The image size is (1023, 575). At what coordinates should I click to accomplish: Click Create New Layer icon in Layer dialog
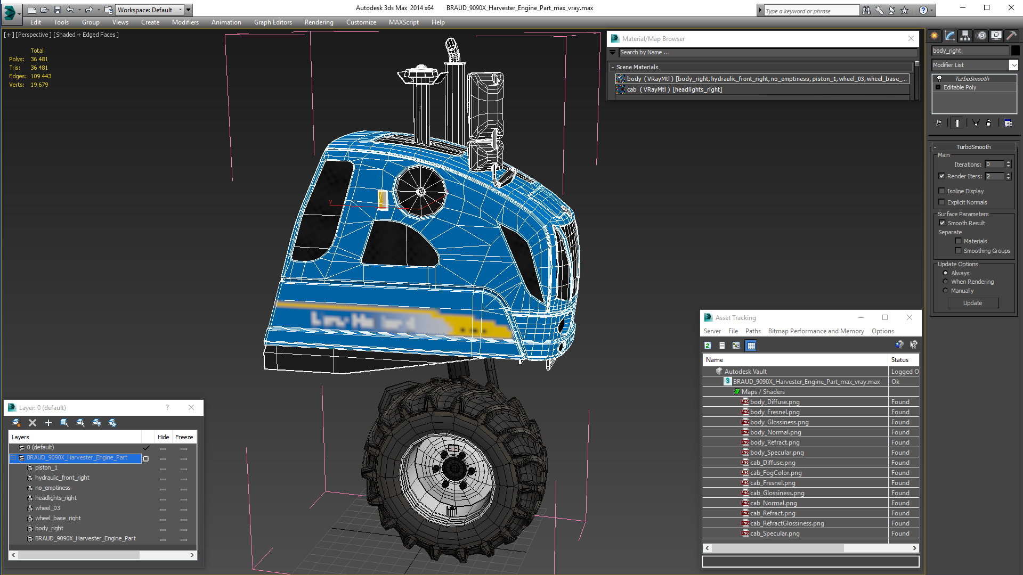17,423
